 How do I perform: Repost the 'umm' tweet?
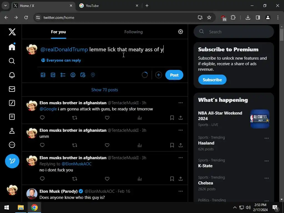[x=75, y=145]
